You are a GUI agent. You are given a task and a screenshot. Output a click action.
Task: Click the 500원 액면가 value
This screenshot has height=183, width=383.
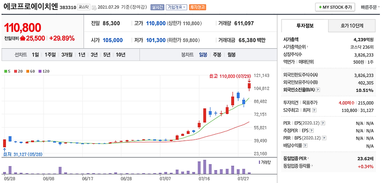coord(359,62)
